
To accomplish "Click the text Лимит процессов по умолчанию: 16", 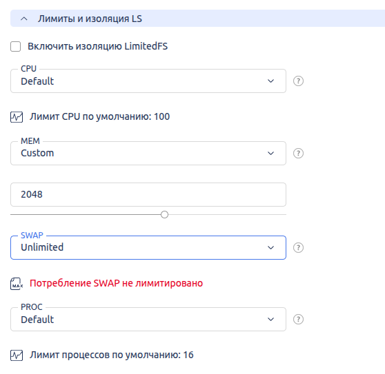I will pos(112,355).
